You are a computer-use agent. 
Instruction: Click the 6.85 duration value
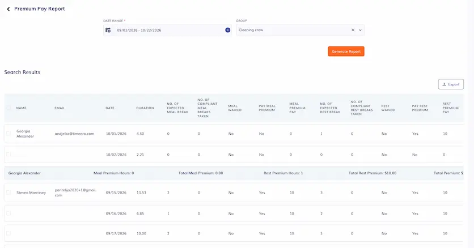(140, 213)
